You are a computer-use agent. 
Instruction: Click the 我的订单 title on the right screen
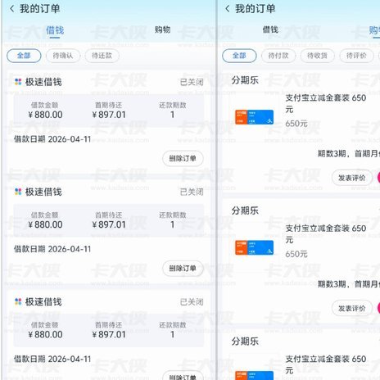click(256, 9)
